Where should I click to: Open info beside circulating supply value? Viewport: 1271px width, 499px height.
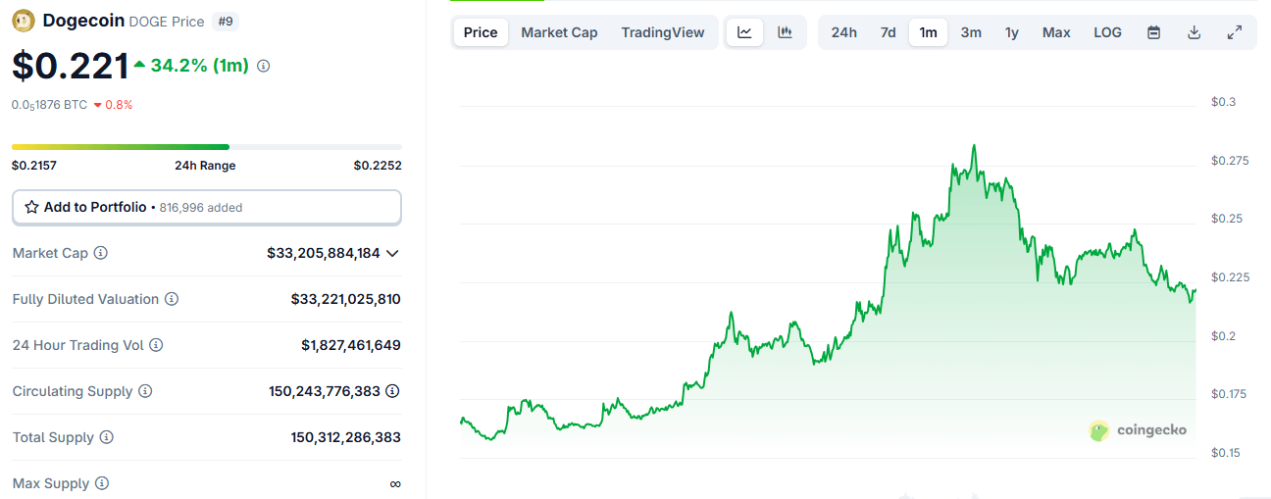(x=392, y=391)
